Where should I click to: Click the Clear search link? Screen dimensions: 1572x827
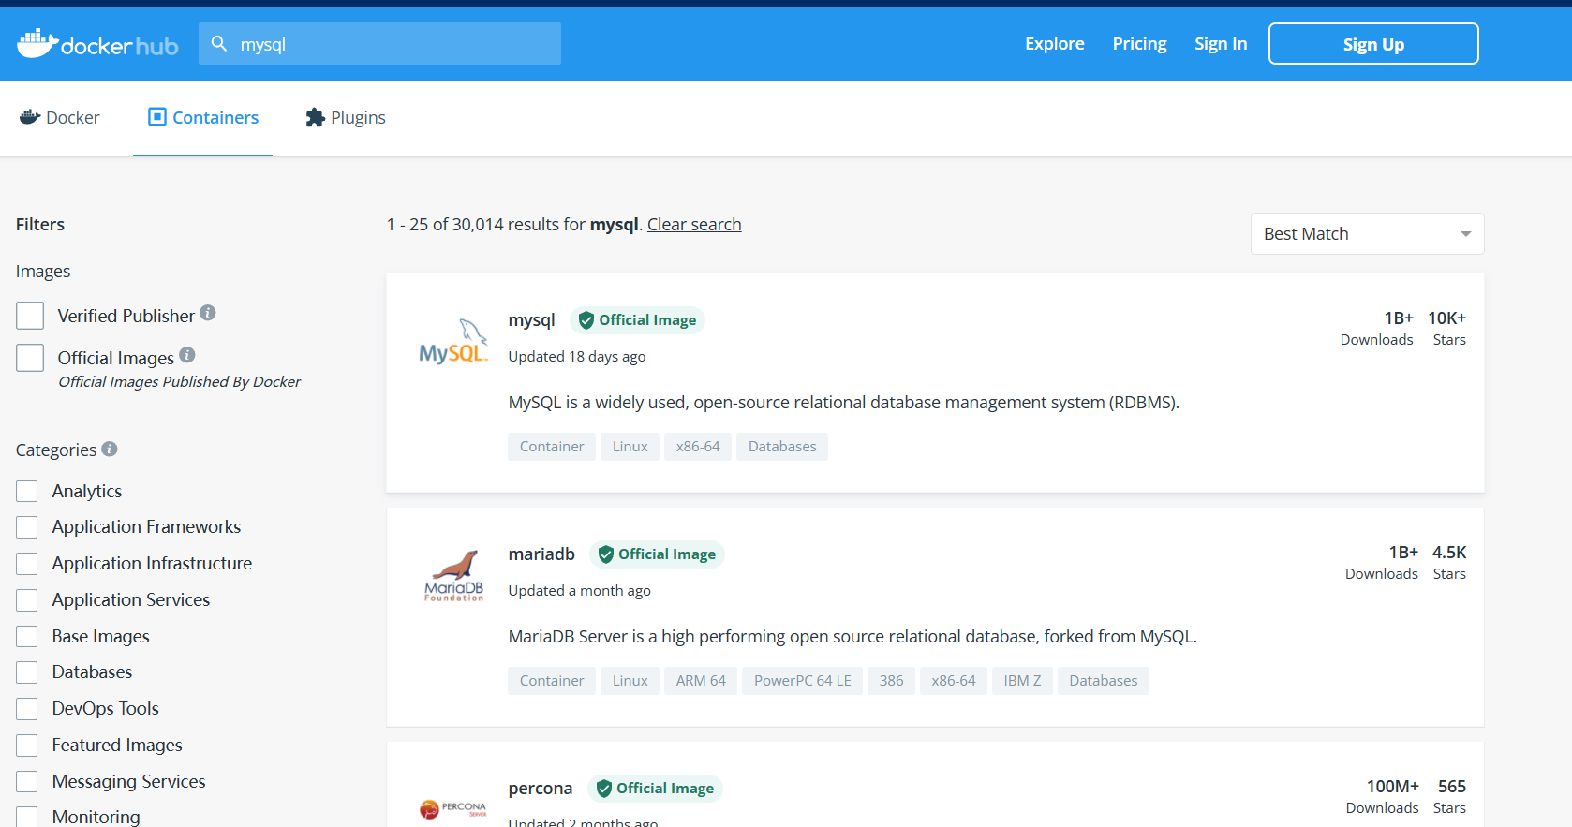point(694,225)
